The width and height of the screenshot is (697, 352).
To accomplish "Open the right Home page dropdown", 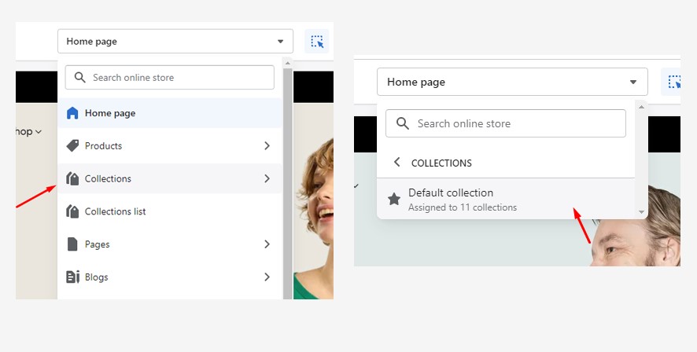I will pyautogui.click(x=512, y=82).
